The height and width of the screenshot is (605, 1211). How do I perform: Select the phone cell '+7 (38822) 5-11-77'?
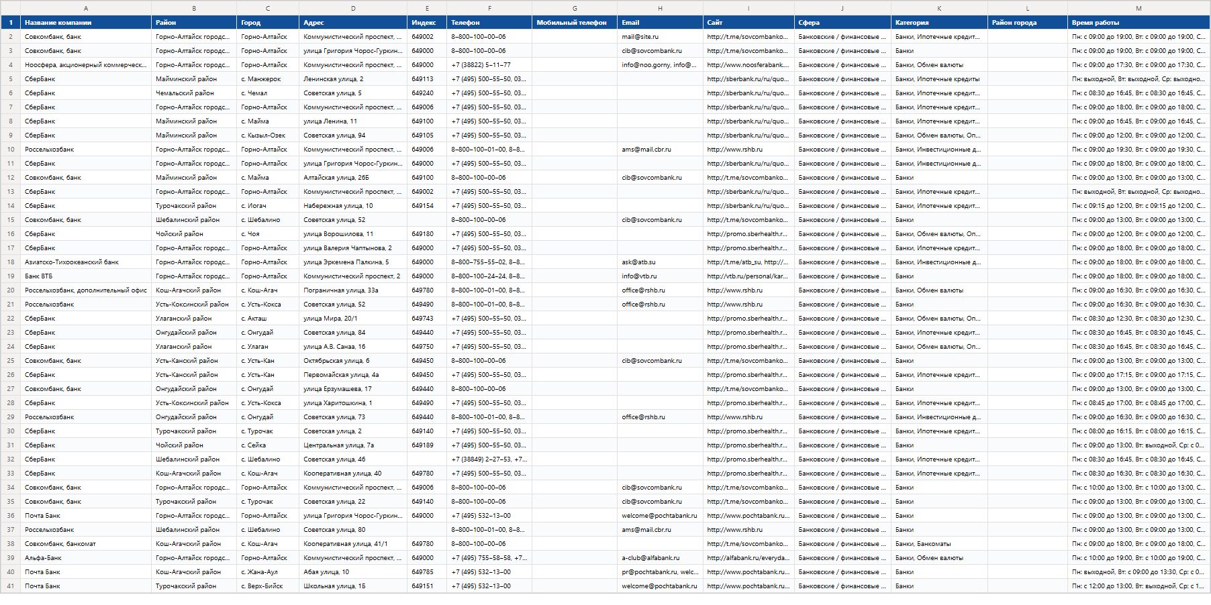pyautogui.click(x=489, y=65)
